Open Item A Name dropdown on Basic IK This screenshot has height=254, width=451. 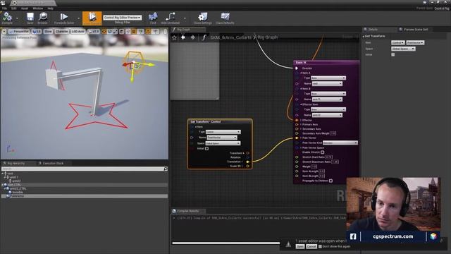coord(327,83)
